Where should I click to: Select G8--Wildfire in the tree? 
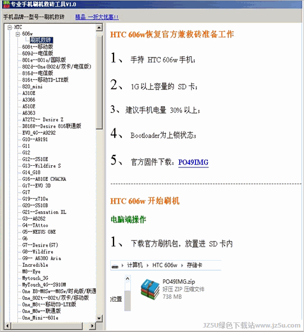point(38,252)
